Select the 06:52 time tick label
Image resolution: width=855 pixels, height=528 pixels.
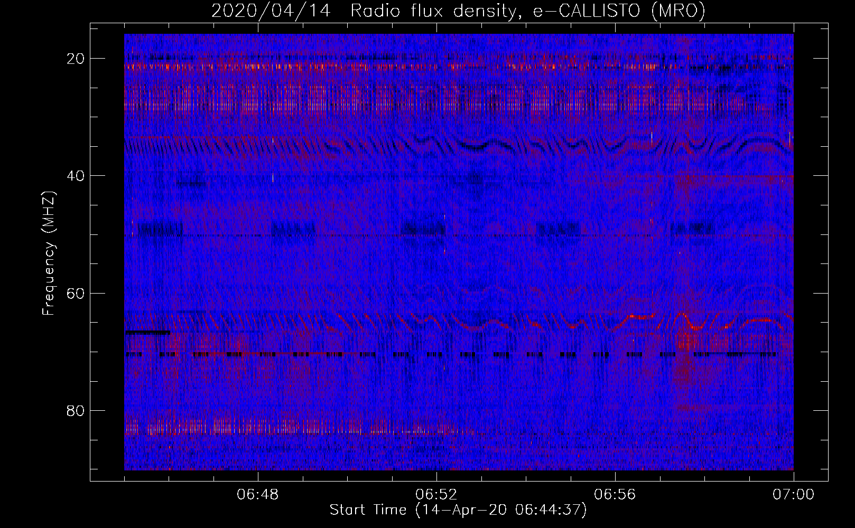(x=436, y=495)
